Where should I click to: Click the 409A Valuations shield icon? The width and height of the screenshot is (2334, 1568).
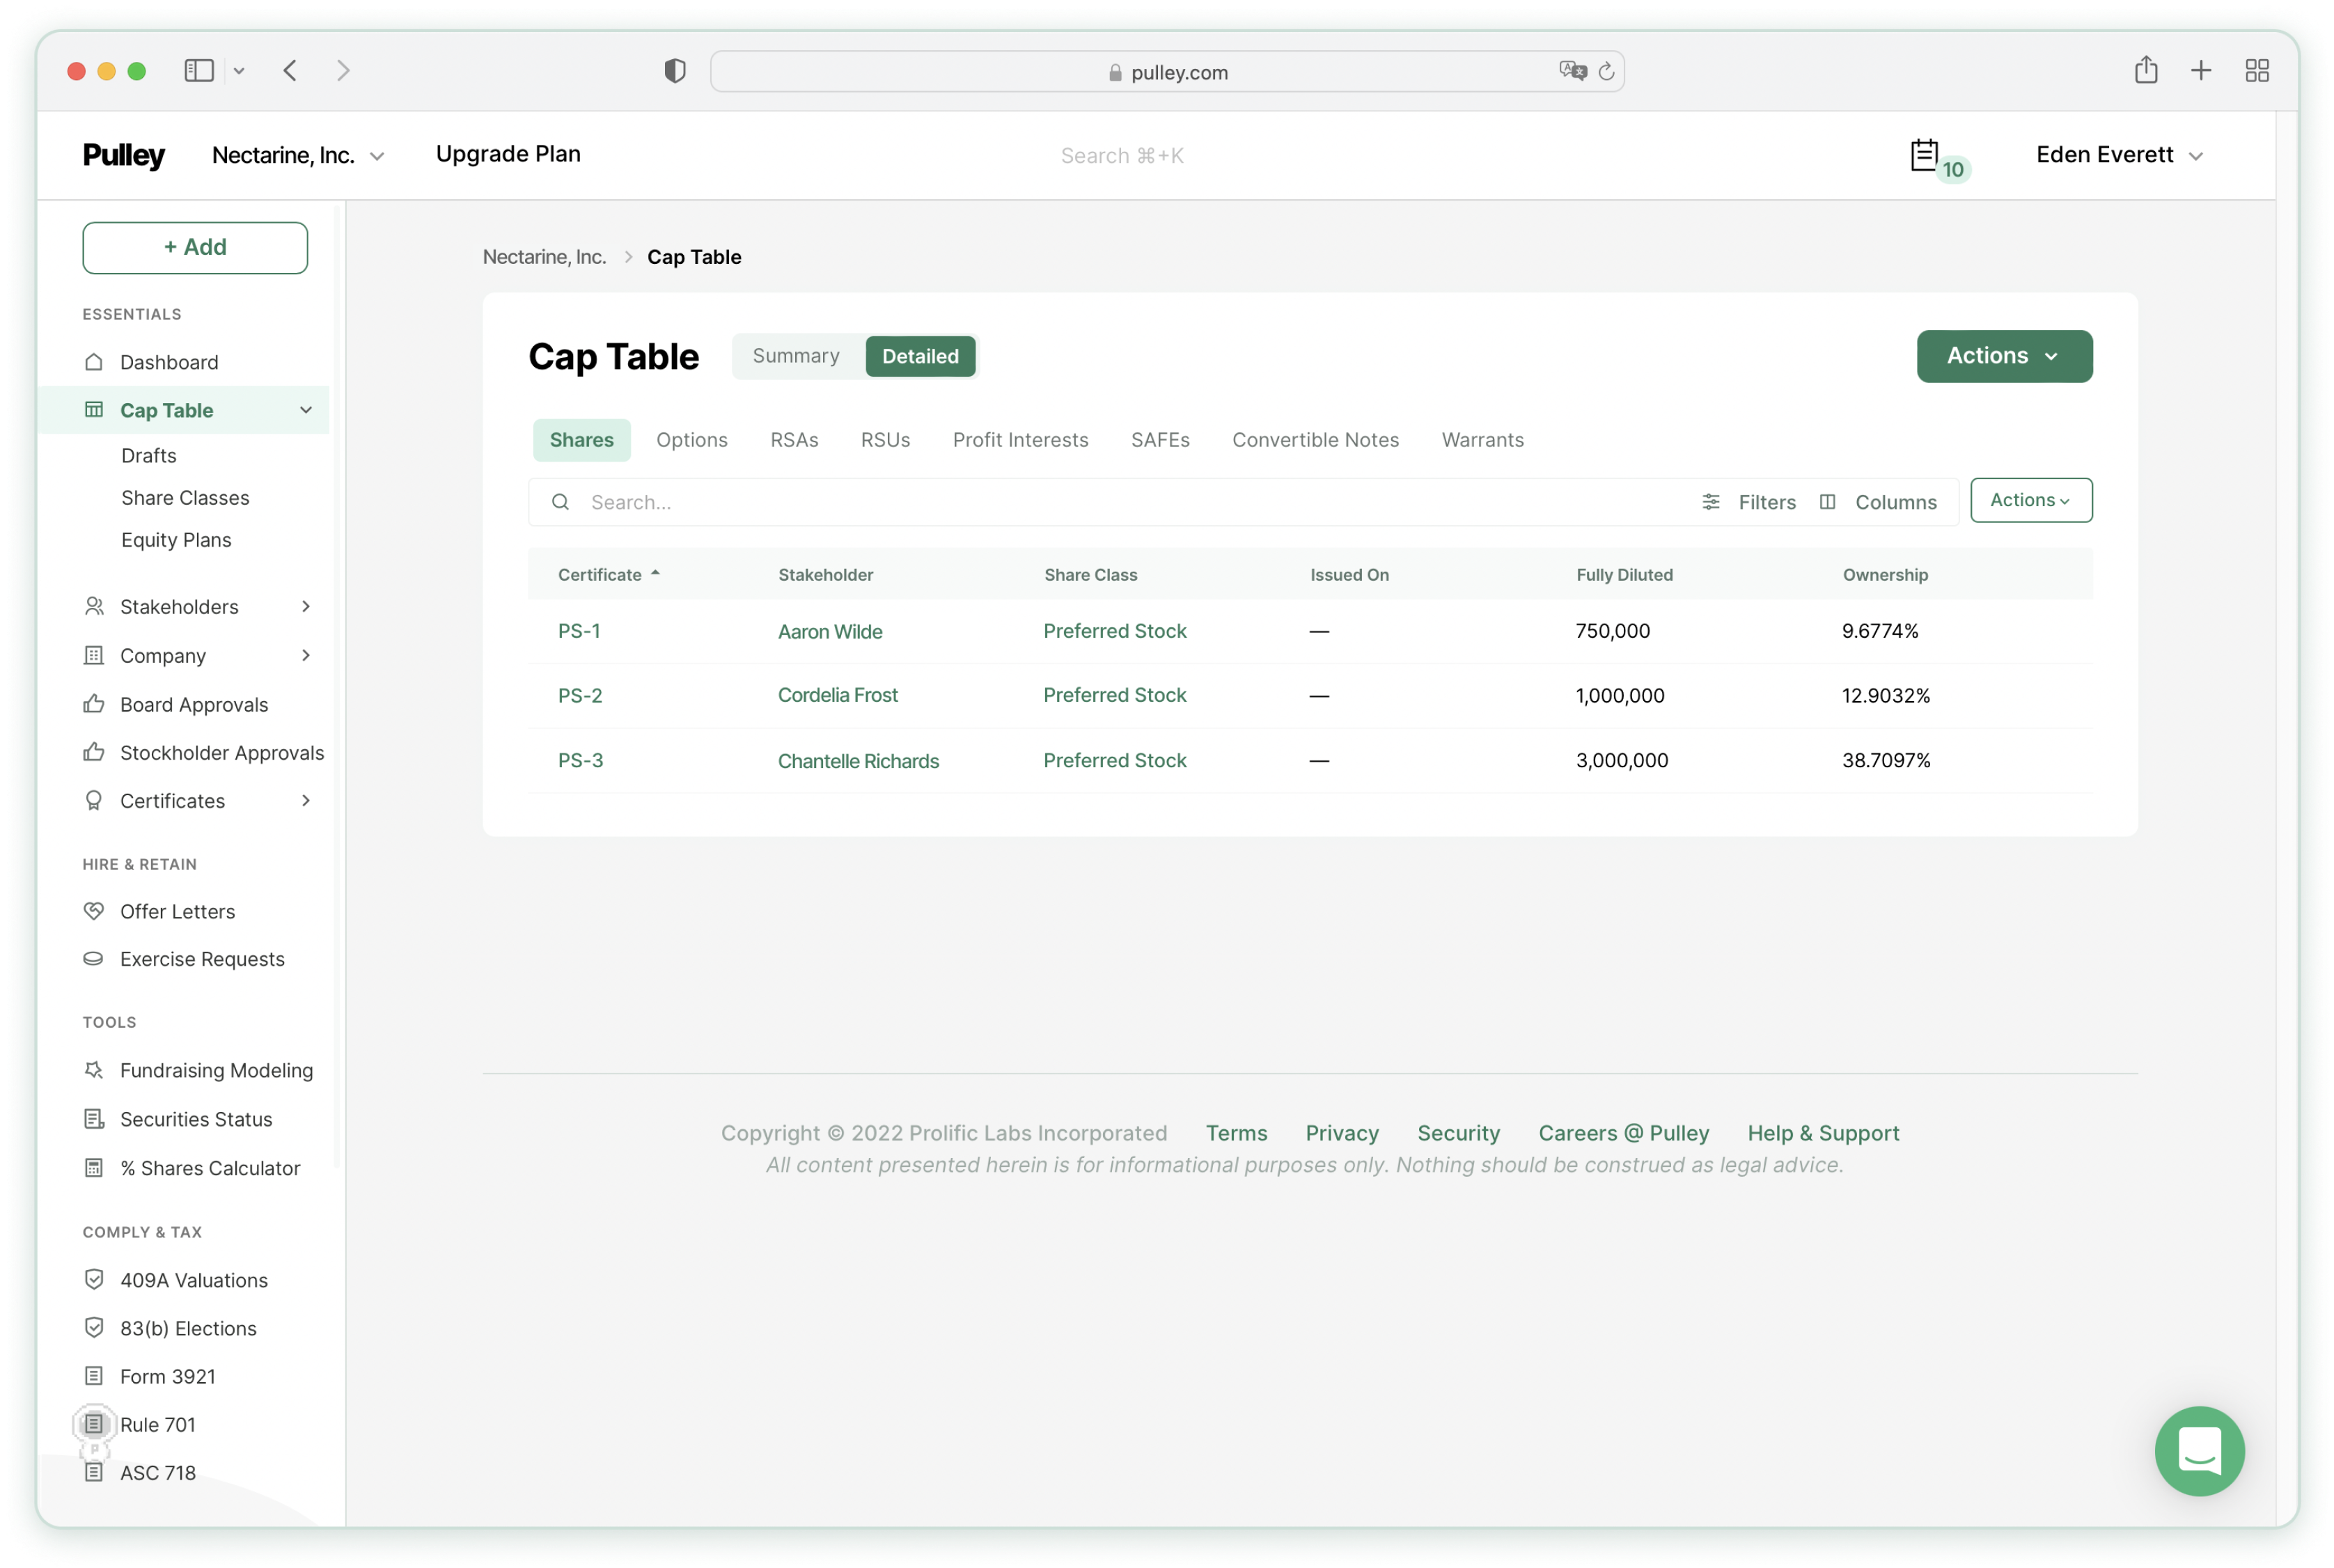(x=94, y=1280)
